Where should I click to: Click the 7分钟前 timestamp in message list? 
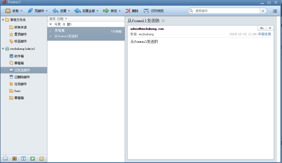(x=116, y=31)
